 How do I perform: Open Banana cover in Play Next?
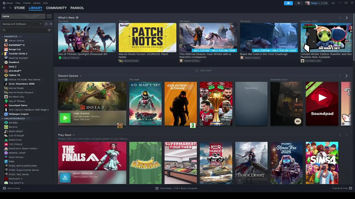click(145, 163)
